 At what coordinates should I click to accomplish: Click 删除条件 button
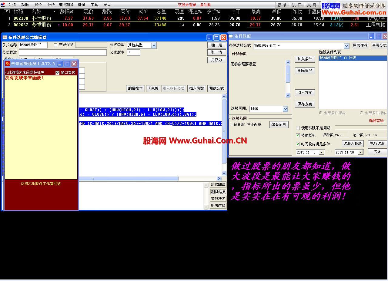coord(305,71)
